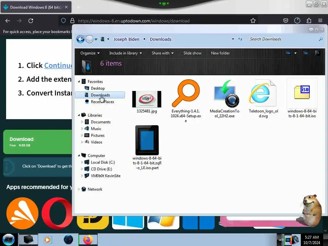Select the windows-8-64-bits-8-1-64-bit.iso file icon
The image size is (328, 246).
302,93
